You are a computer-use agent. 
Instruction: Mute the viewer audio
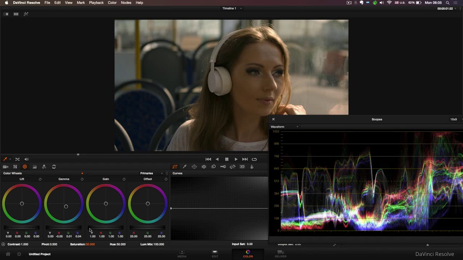click(x=26, y=159)
